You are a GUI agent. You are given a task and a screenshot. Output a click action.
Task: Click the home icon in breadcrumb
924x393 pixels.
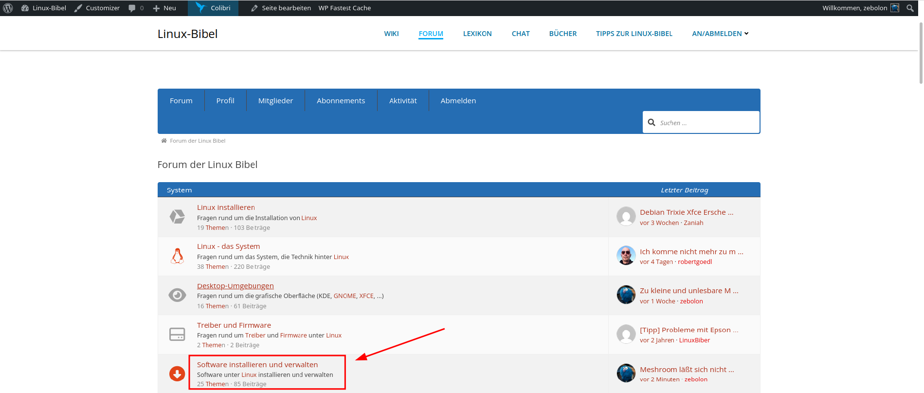[164, 141]
